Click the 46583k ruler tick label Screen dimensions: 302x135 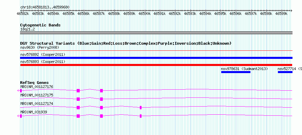pyautogui.click(x=38, y=14)
